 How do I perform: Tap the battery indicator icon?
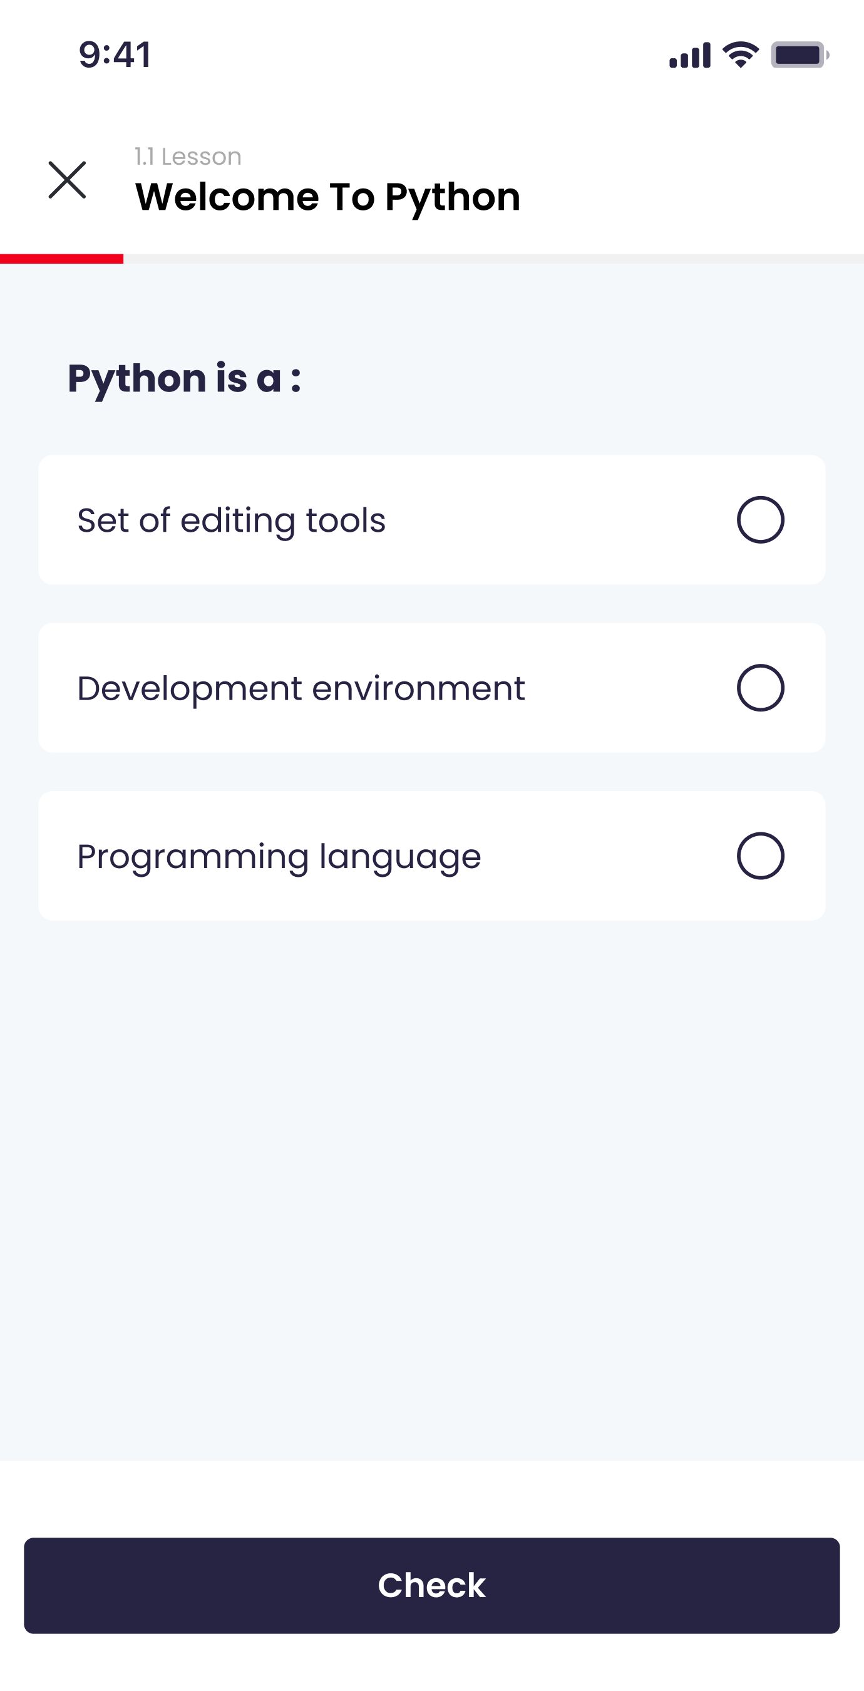click(x=799, y=55)
